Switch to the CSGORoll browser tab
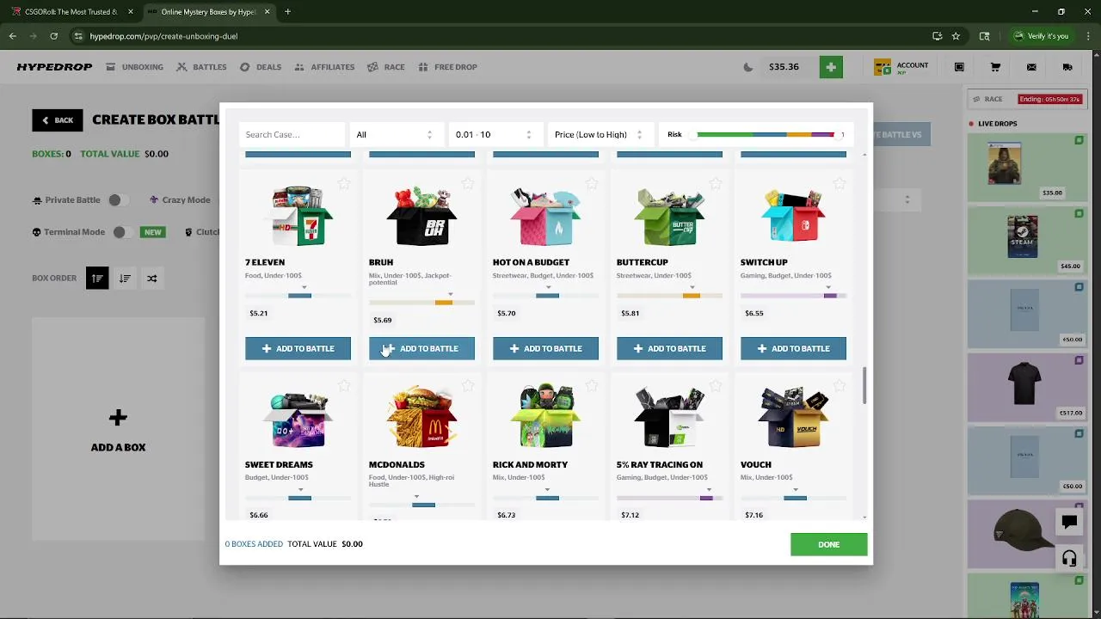The image size is (1101, 619). tap(71, 12)
